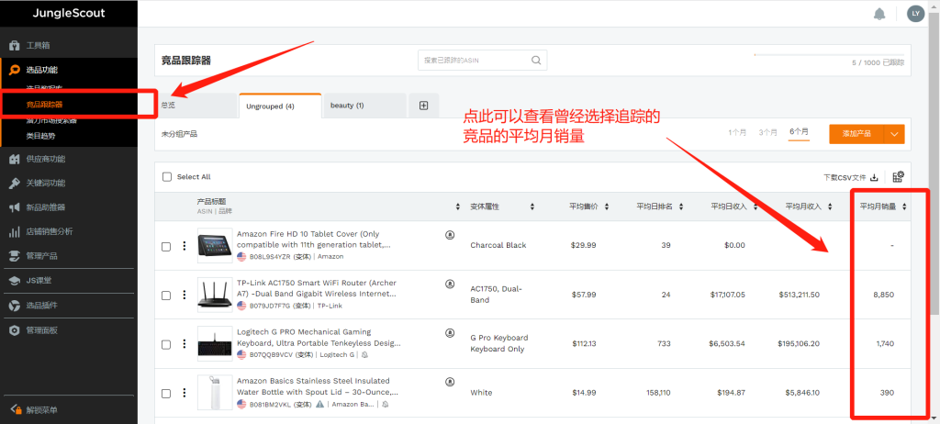This screenshot has width=940, height=424.
Task: Collapse sidebar via 解锁菜单 arrow
Action: 17,409
